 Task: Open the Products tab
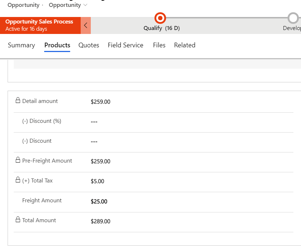[x=57, y=45]
